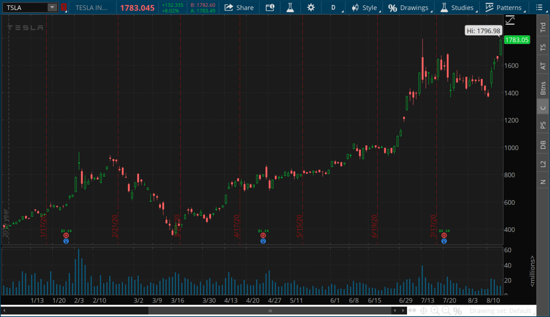The height and width of the screenshot is (317, 550).
Task: Click the red earnings phone icon under $1.24
Action: click(x=263, y=235)
